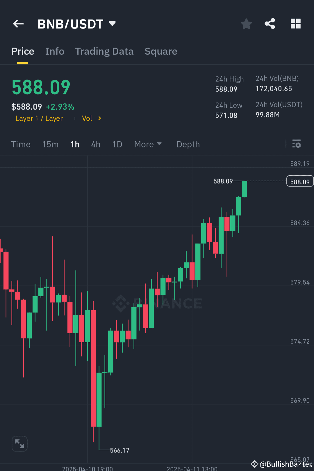Image resolution: width=314 pixels, height=471 pixels.
Task: Click the back arrow to exit chart
Action: tap(18, 24)
